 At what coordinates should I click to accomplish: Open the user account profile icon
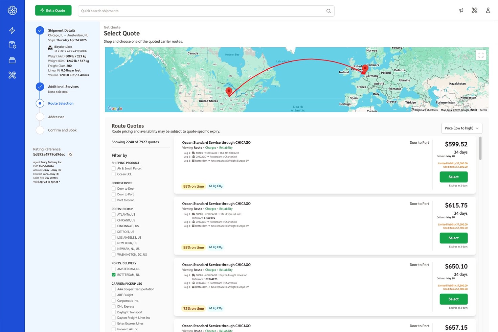(488, 10)
